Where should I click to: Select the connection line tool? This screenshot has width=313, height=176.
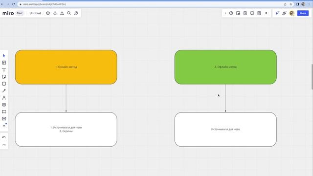(x=4, y=90)
